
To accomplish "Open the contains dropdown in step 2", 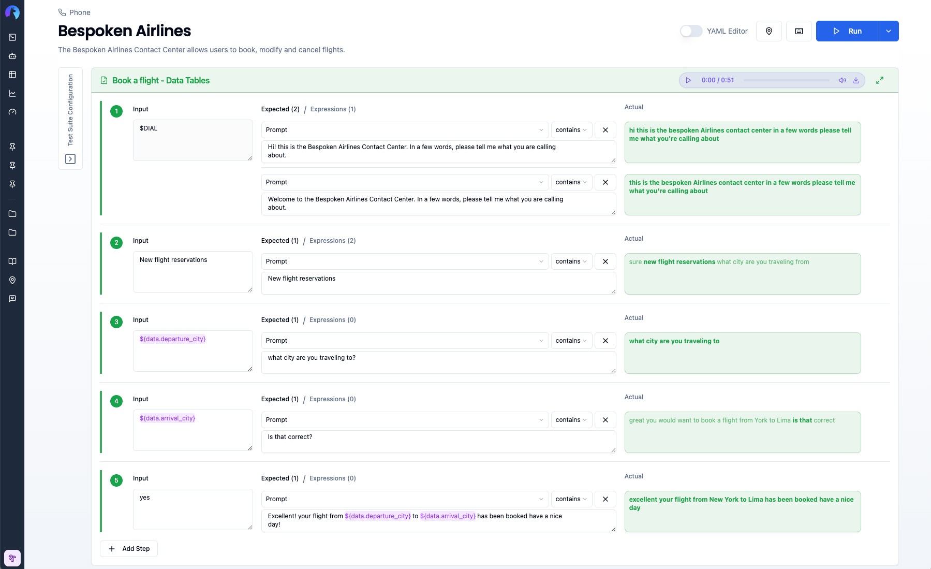I will coord(571,261).
